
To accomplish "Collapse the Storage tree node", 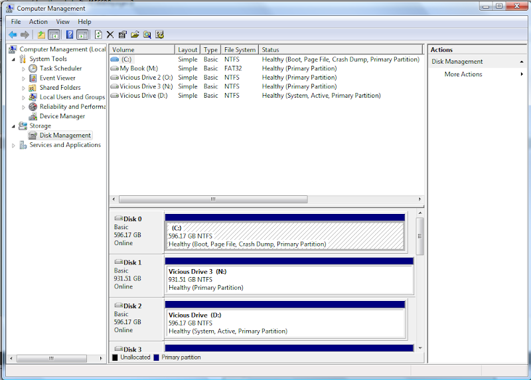I will pos(13,126).
